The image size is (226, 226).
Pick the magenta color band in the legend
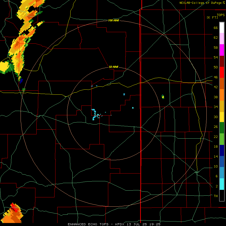(222, 50)
